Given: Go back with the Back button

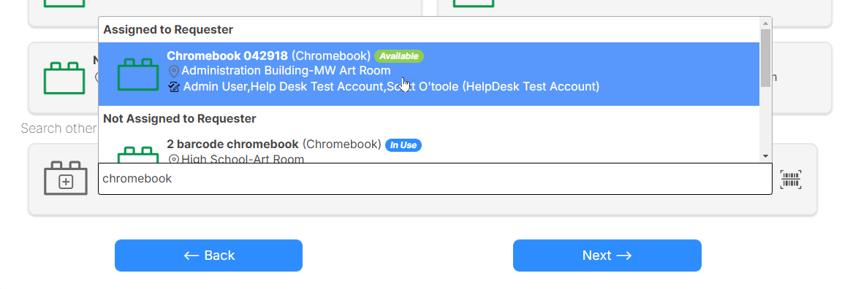Looking at the screenshot, I should 208,255.
